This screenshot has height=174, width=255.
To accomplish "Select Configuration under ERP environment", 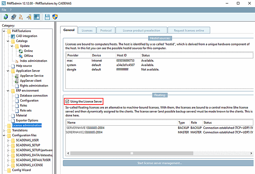I will click(x=29, y=100).
